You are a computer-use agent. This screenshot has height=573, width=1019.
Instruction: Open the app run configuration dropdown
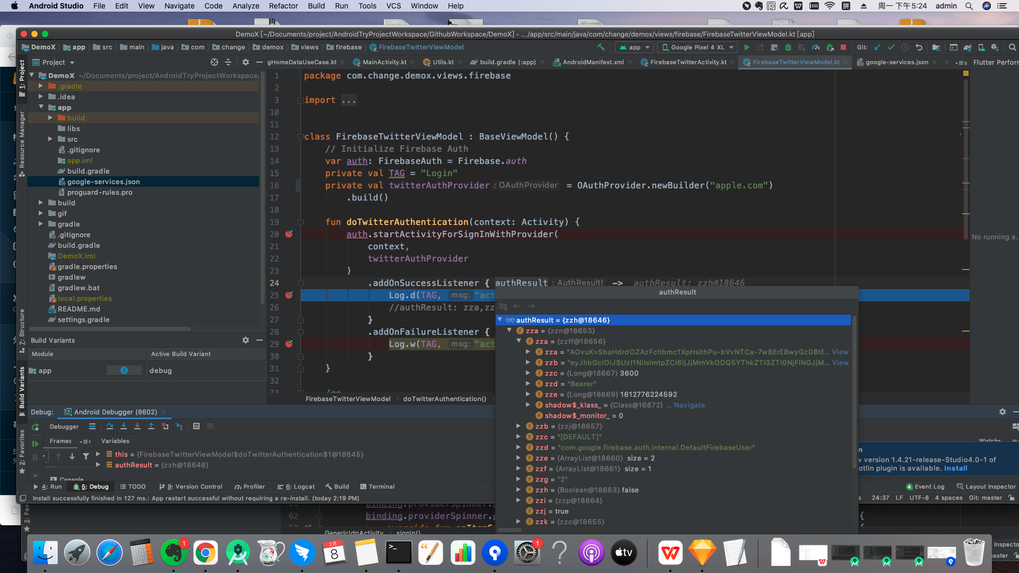[634, 47]
